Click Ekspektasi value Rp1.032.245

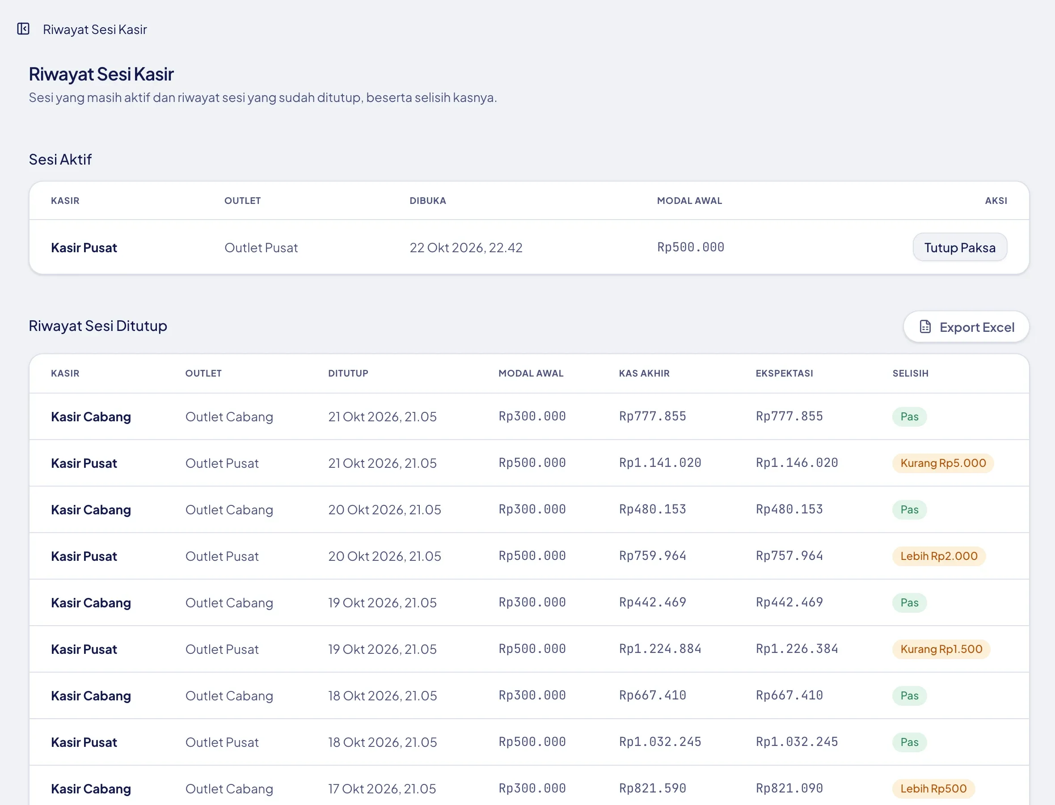pyautogui.click(x=797, y=741)
